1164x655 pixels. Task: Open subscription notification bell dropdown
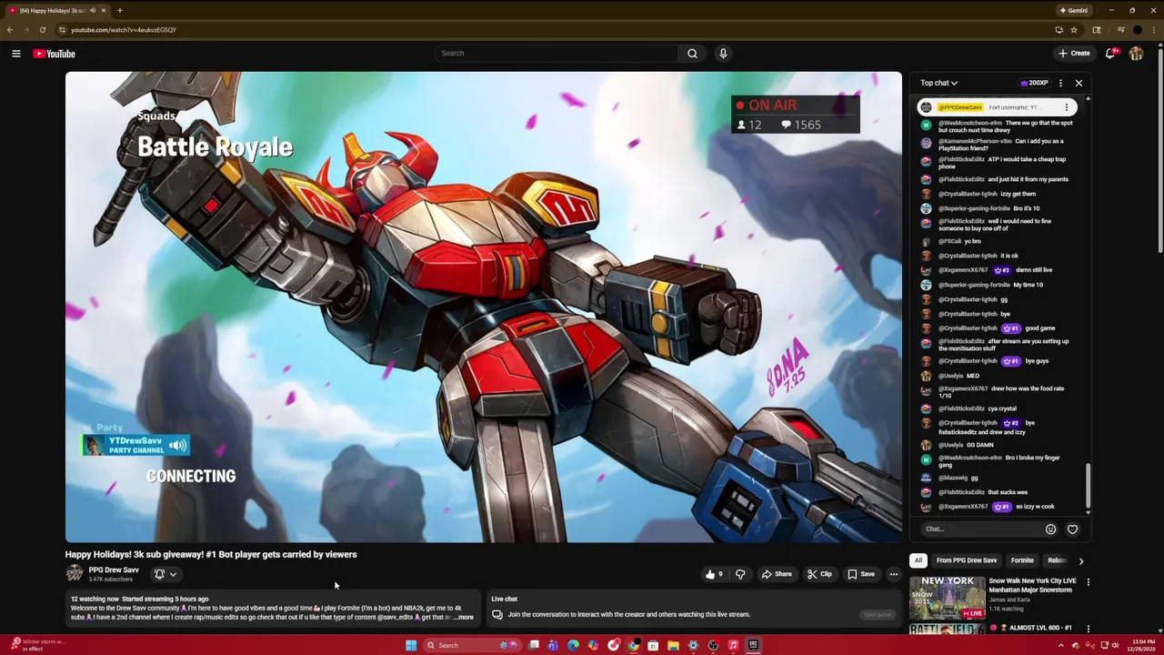pyautogui.click(x=165, y=574)
